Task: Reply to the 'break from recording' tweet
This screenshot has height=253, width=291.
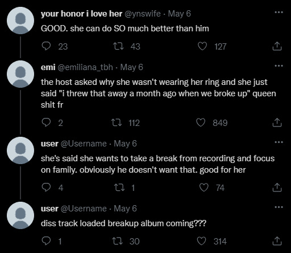Action: pos(46,187)
